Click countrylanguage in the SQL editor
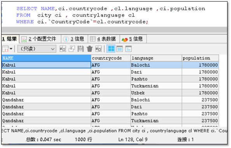 [98, 15]
